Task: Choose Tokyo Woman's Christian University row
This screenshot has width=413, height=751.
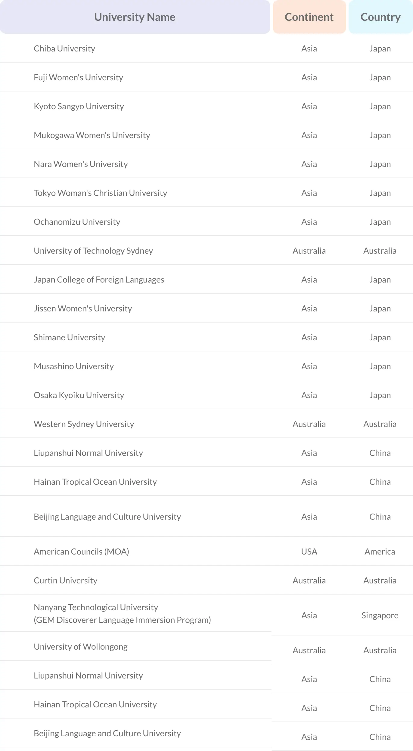Action: click(x=100, y=193)
